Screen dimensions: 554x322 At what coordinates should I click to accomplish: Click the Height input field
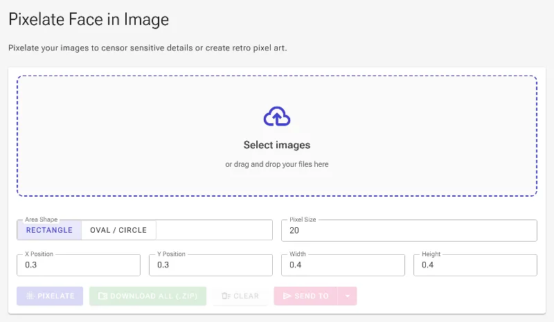(x=475, y=265)
